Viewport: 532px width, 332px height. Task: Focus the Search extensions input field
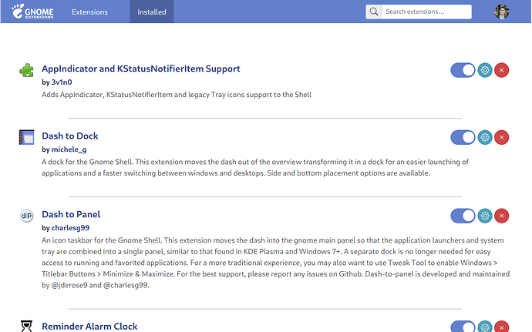click(426, 12)
